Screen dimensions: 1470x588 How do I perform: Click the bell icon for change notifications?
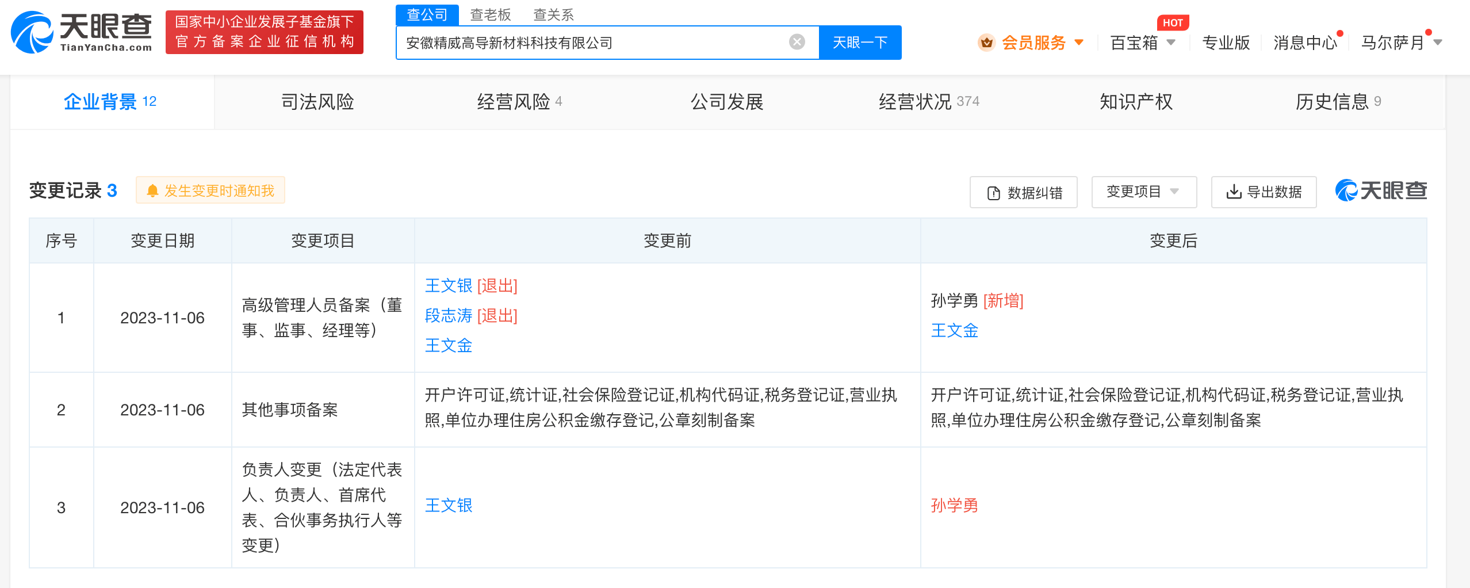(x=152, y=191)
